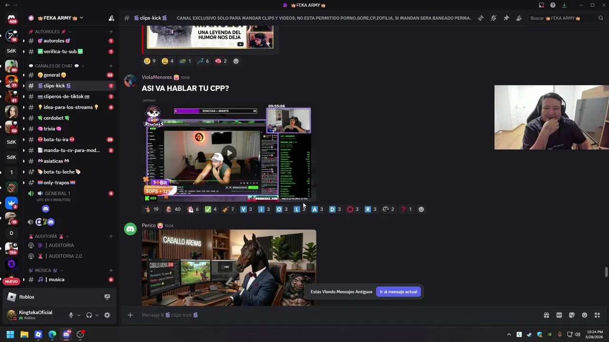Switch to the general channel
This screenshot has height=342, width=609.
(70, 75)
